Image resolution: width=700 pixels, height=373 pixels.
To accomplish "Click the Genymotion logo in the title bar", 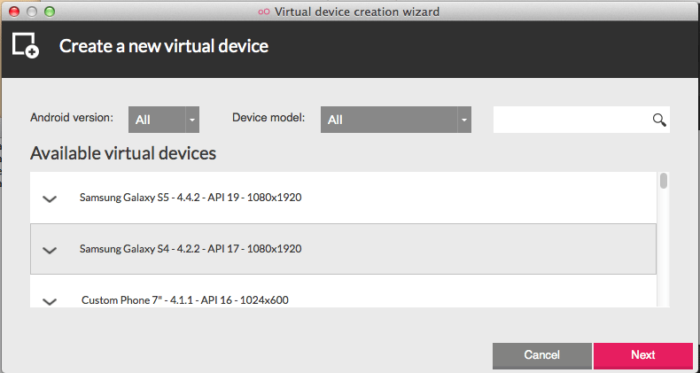I will pos(263,12).
